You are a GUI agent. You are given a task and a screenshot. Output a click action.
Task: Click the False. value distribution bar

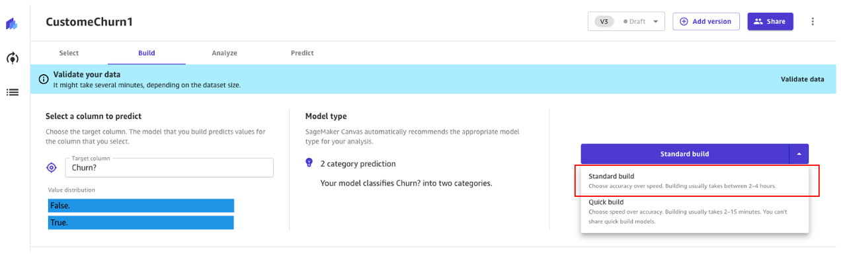[141, 205]
